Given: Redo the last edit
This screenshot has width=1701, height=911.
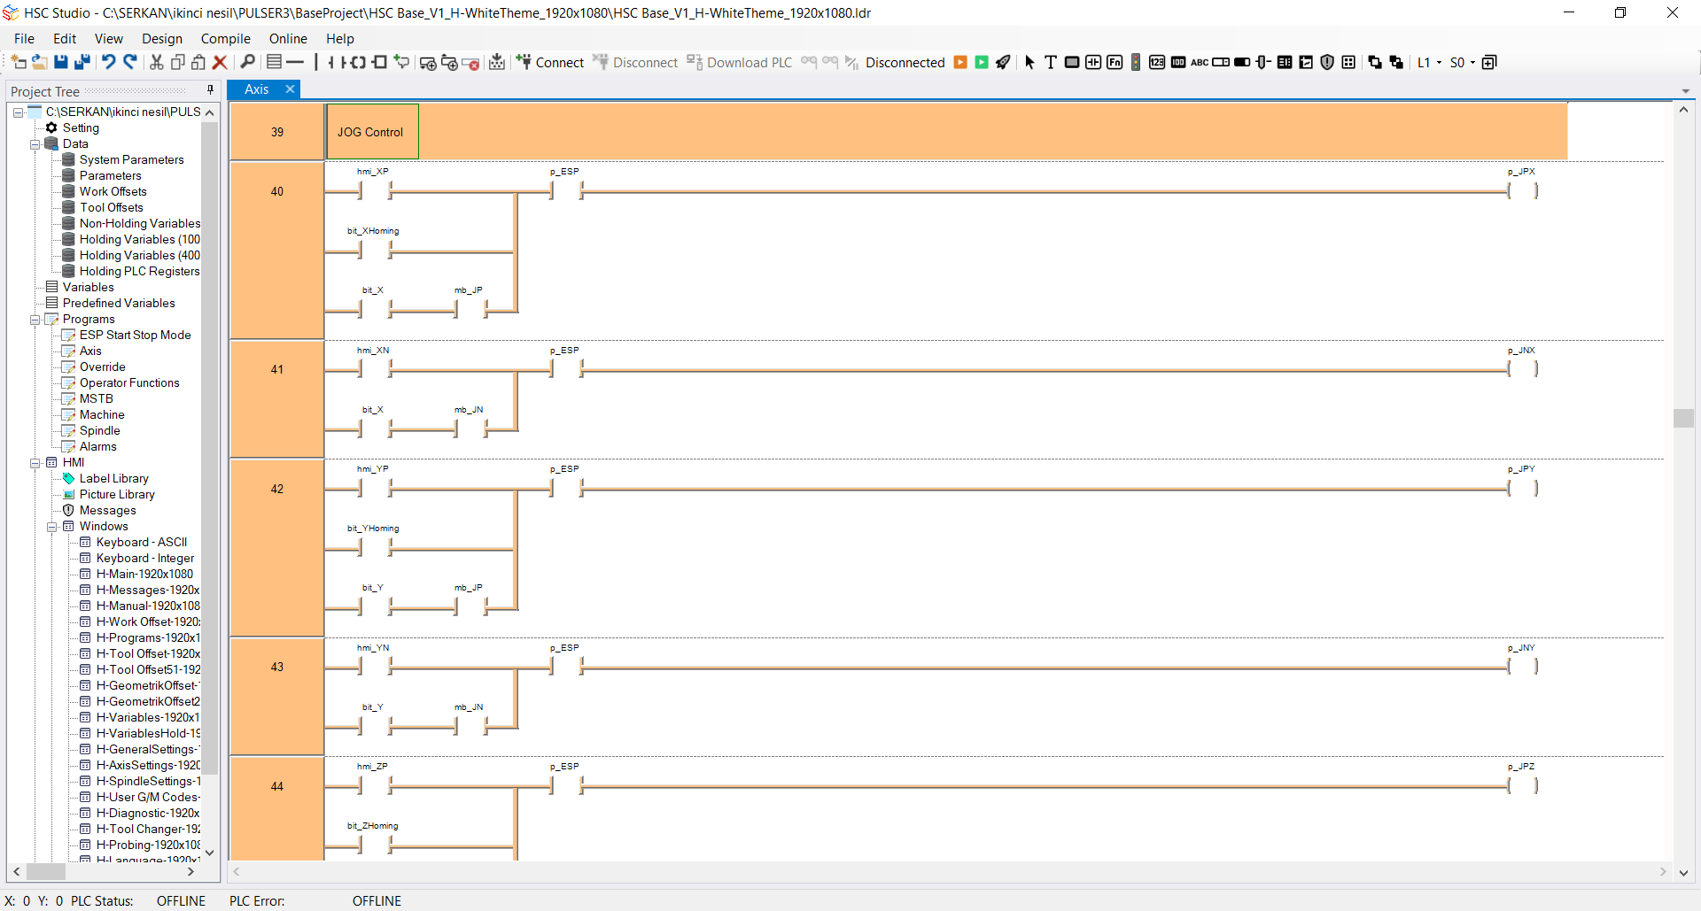Looking at the screenshot, I should coord(130,62).
